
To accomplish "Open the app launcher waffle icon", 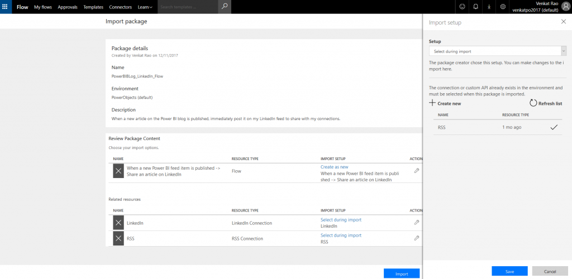I will 6,7.
